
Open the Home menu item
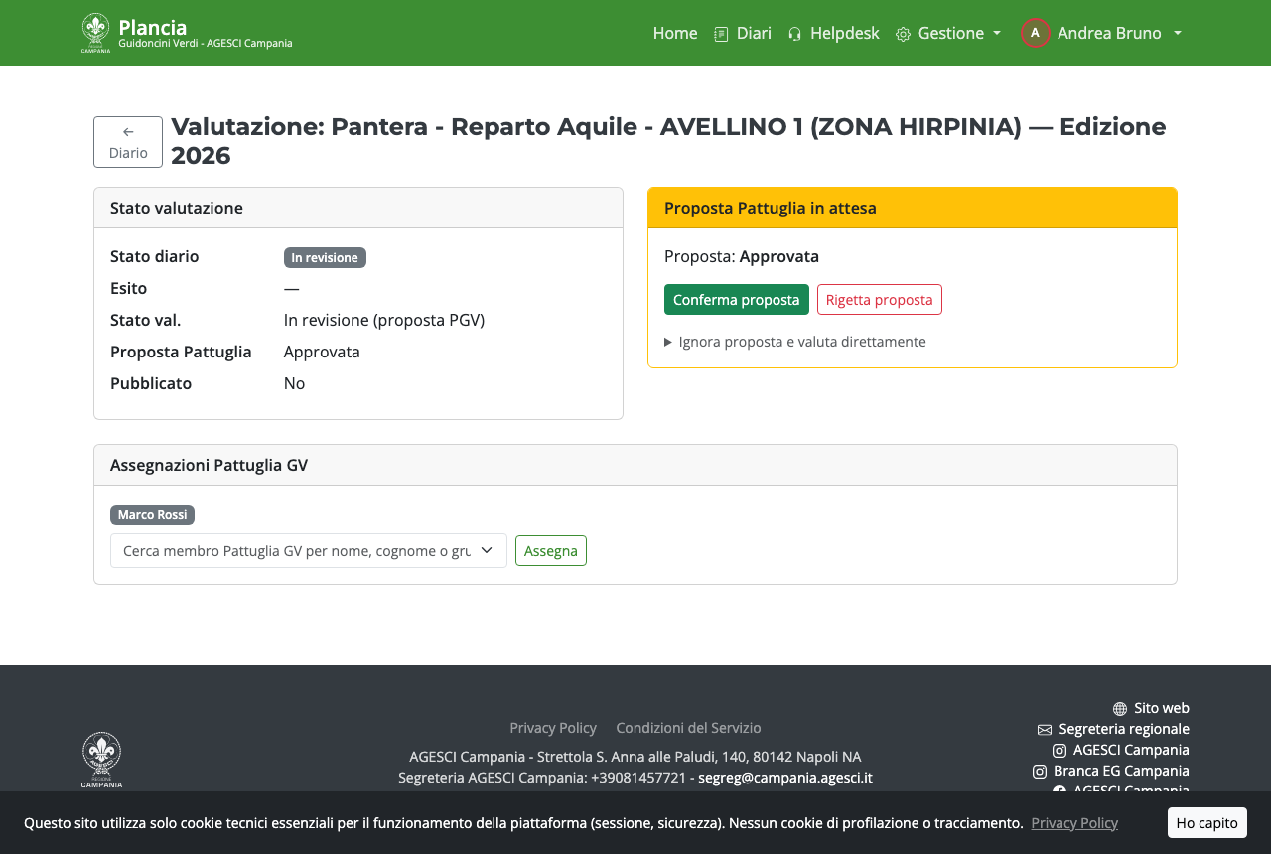675,33
